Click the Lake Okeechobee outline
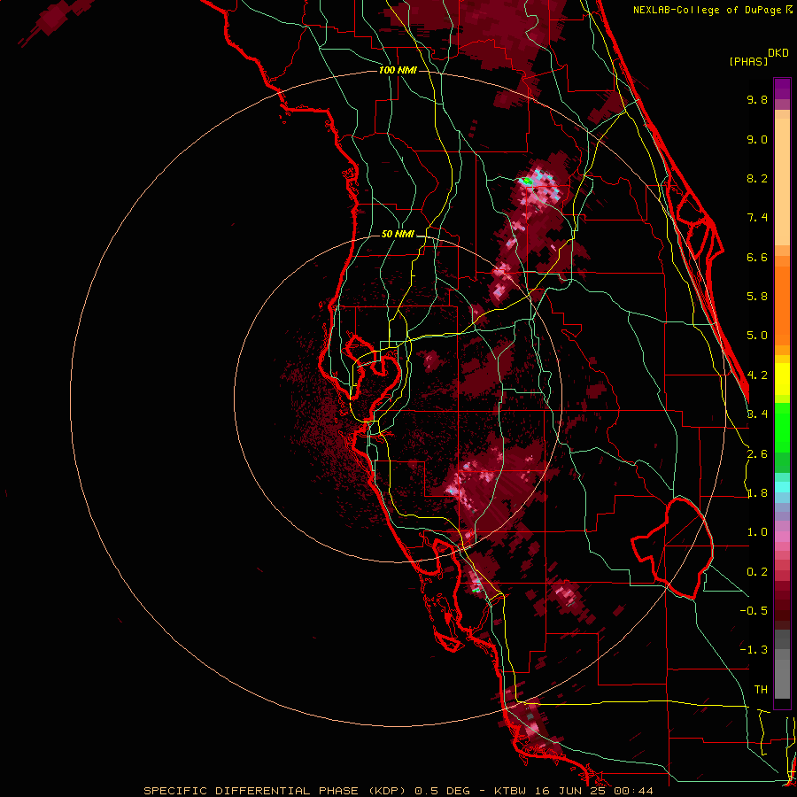The width and height of the screenshot is (797, 797). (672, 548)
